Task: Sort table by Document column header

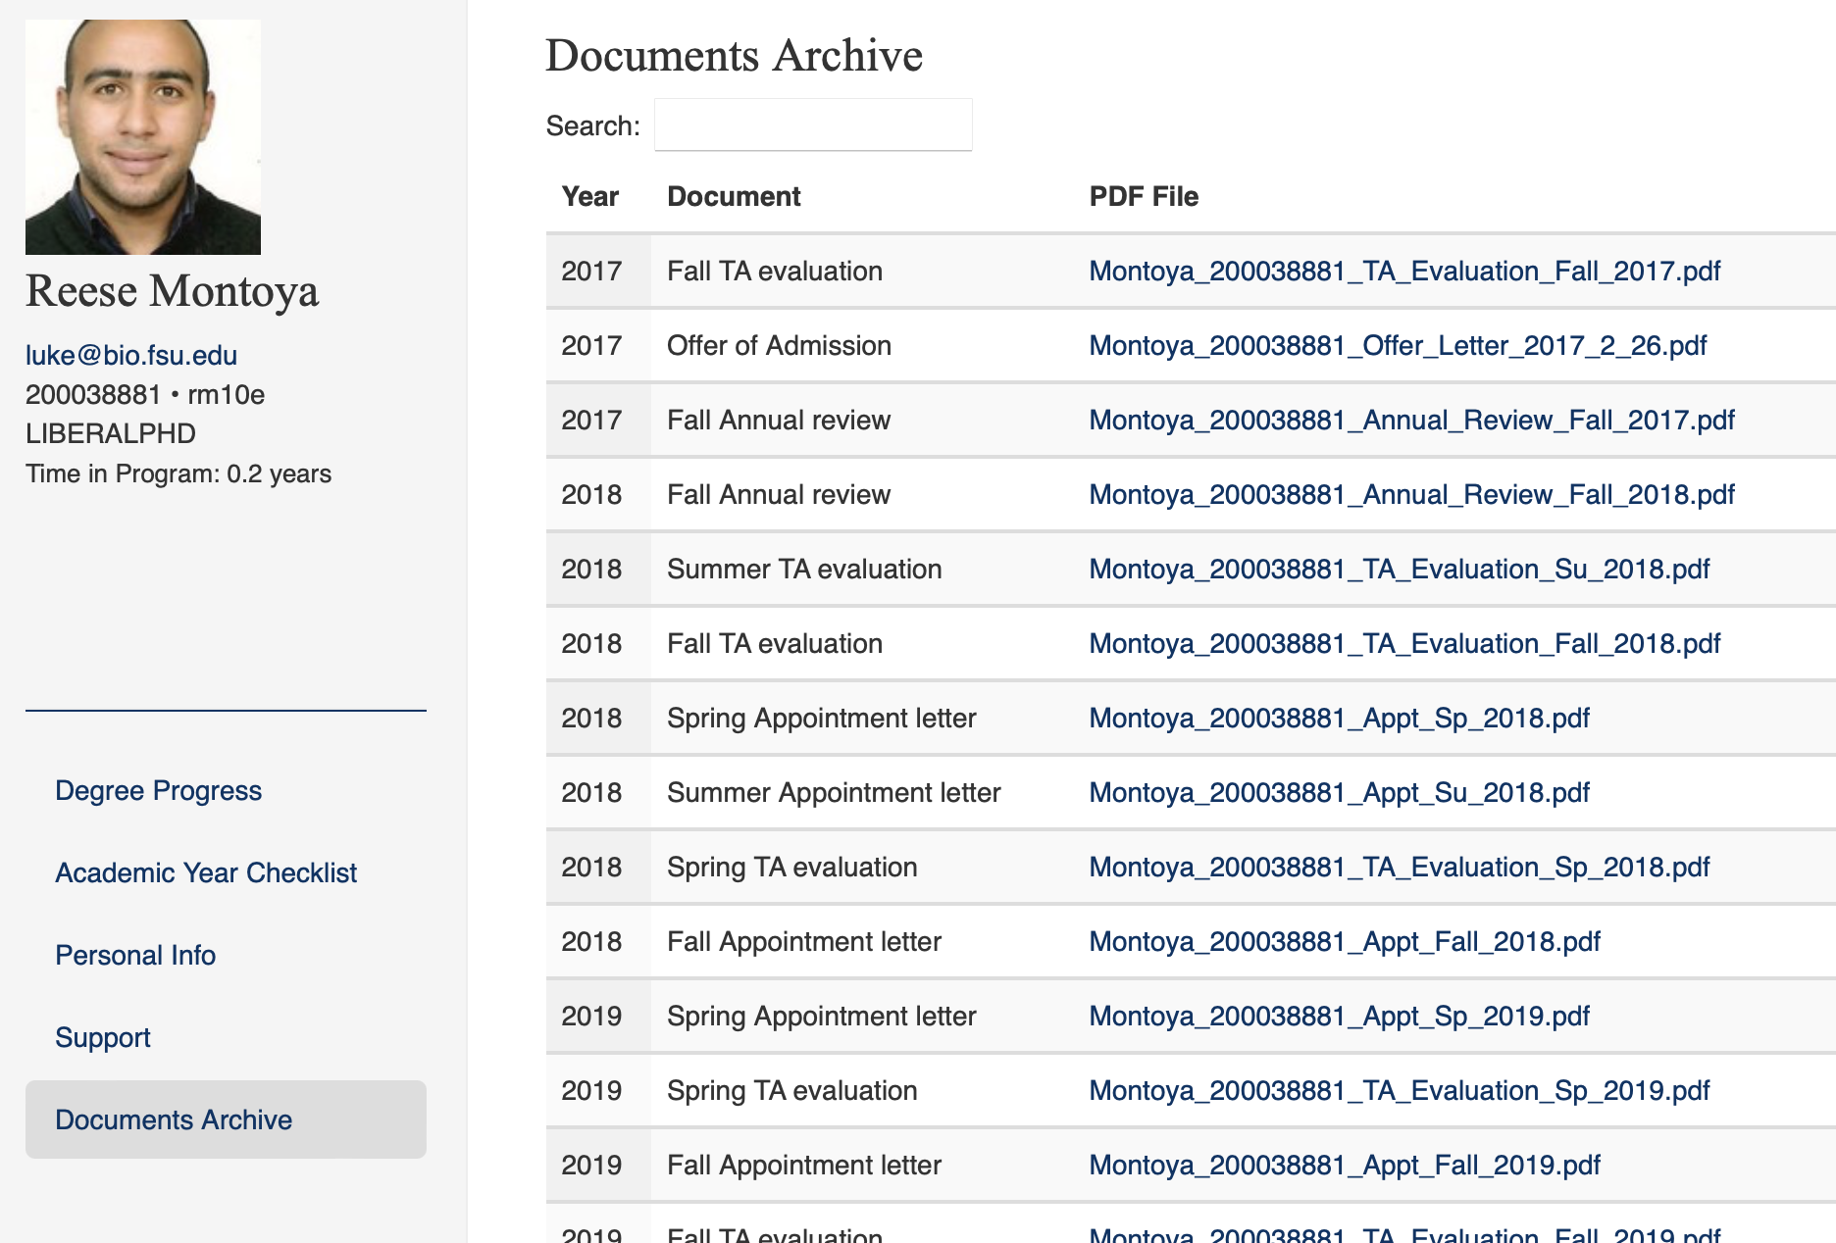Action: click(734, 196)
